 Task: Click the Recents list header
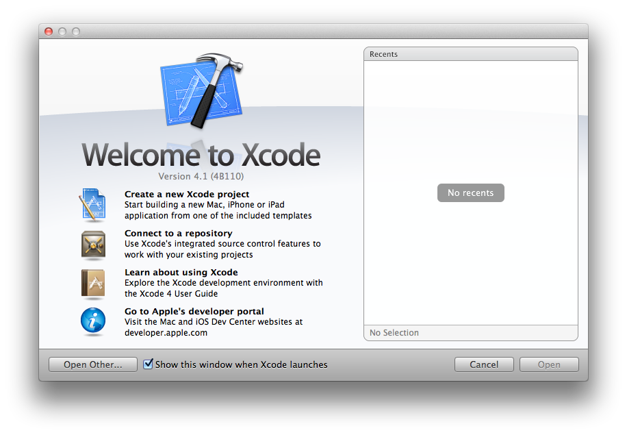[x=470, y=54]
